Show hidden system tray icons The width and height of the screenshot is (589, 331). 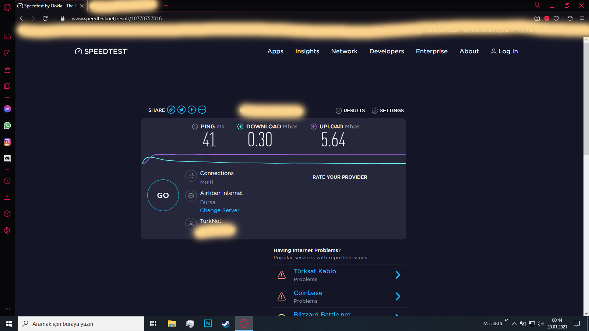click(x=514, y=324)
